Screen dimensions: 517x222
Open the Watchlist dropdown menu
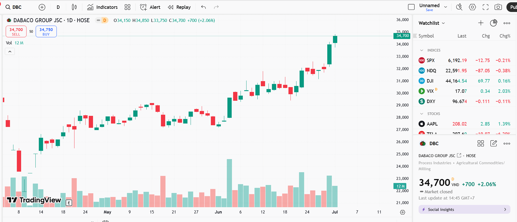coord(432,23)
